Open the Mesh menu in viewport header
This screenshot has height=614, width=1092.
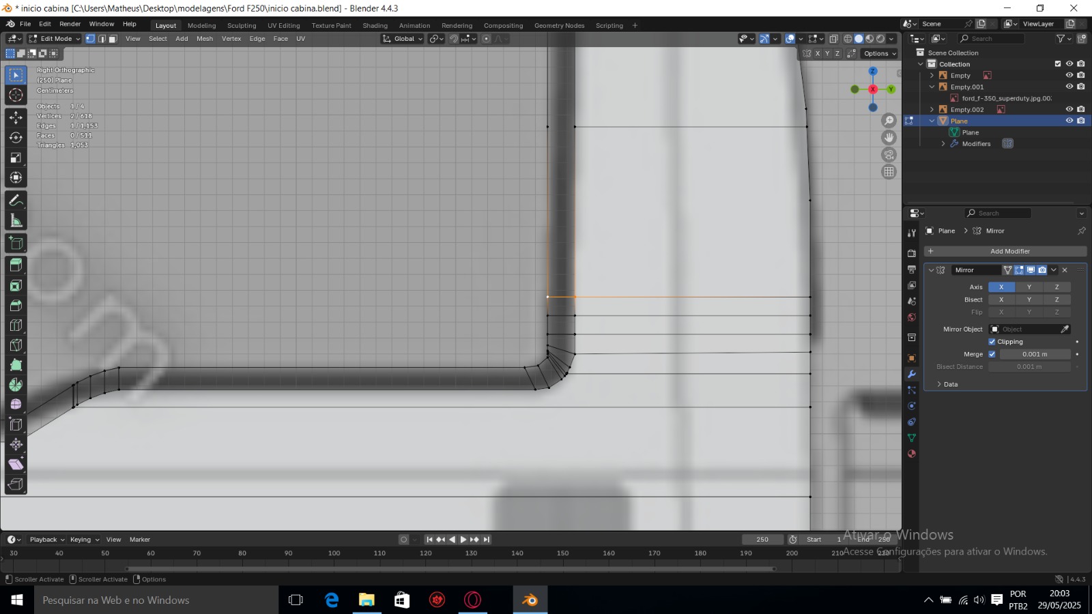pos(205,39)
